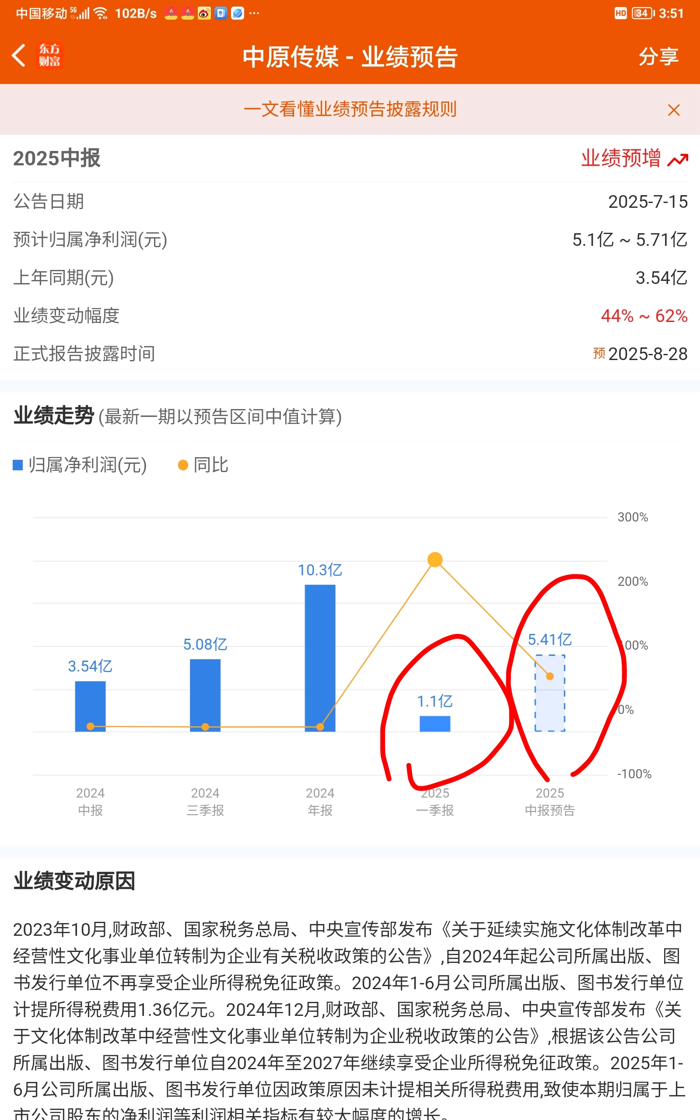Tap the 2024 年报 axis label
The height and width of the screenshot is (1120, 700).
pyautogui.click(x=320, y=801)
